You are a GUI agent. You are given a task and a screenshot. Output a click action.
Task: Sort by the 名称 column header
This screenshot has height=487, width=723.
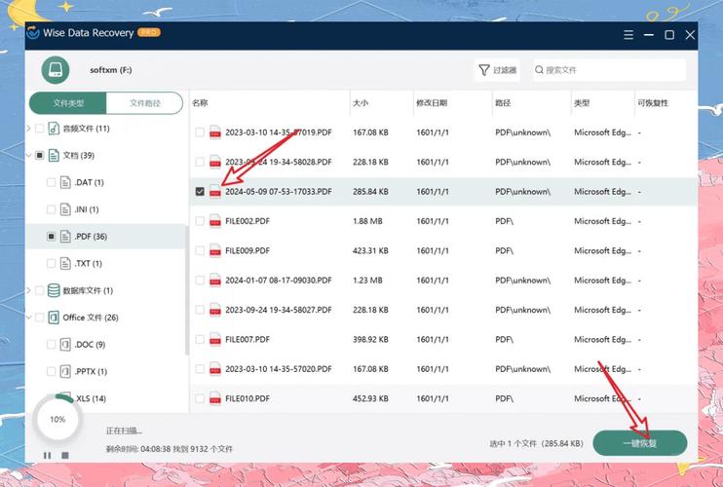click(x=200, y=102)
